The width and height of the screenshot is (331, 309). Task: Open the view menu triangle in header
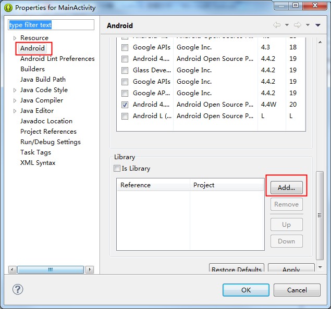318,25
